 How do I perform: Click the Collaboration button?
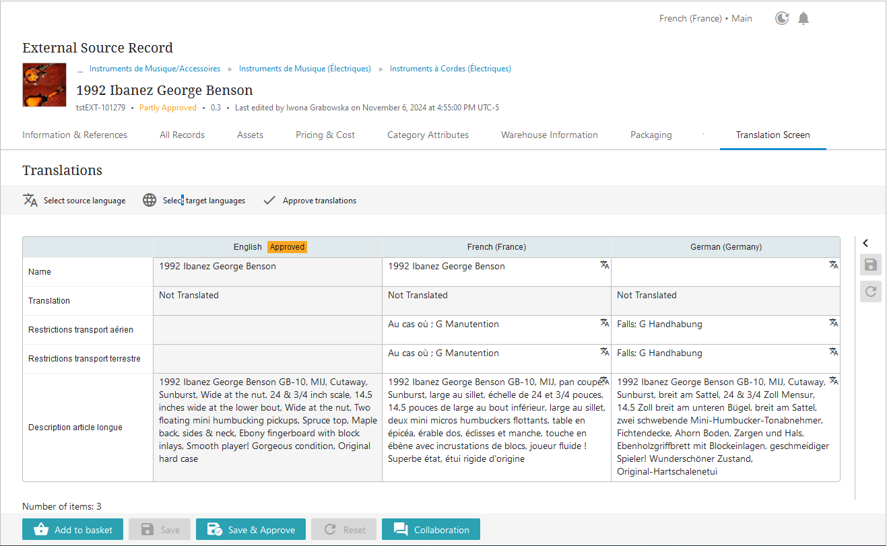431,530
